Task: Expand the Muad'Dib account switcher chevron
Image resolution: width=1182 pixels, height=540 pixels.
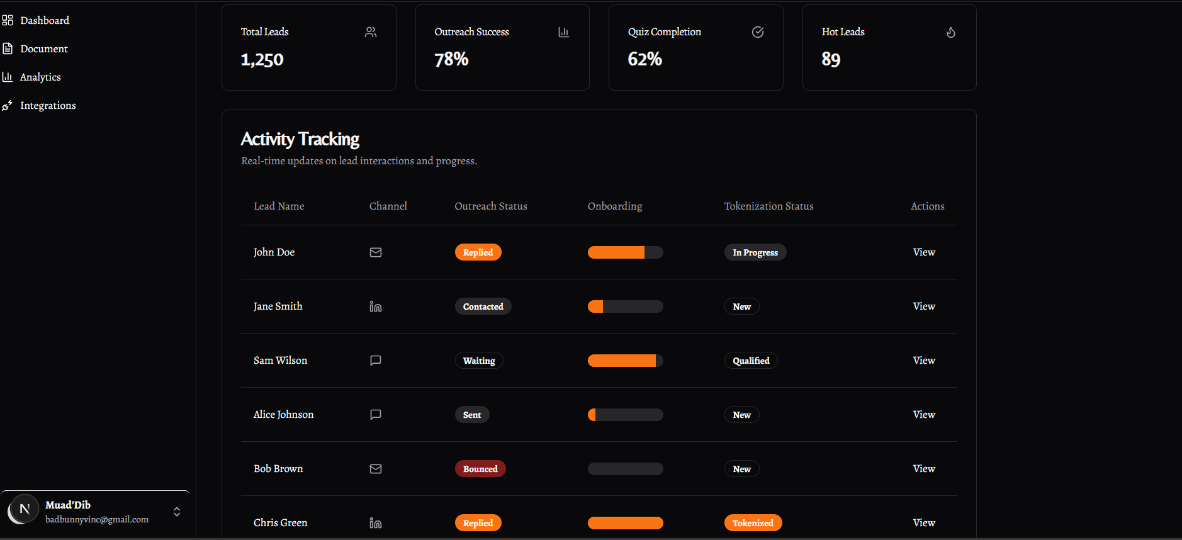Action: coord(177,512)
